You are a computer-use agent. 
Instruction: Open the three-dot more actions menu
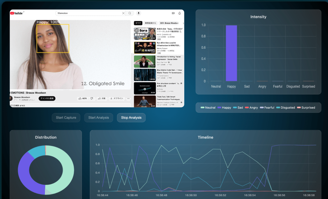point(128,99)
